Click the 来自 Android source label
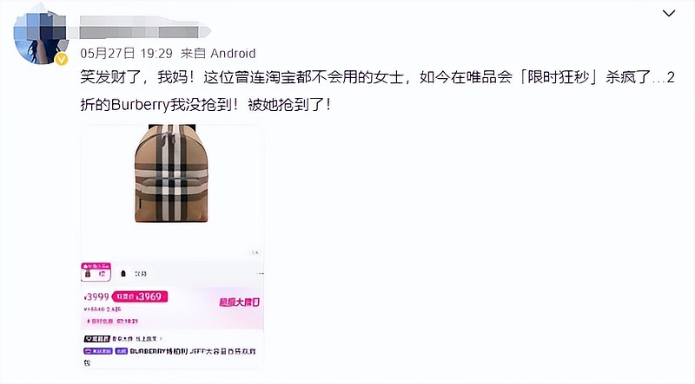The image size is (695, 384). [218, 54]
